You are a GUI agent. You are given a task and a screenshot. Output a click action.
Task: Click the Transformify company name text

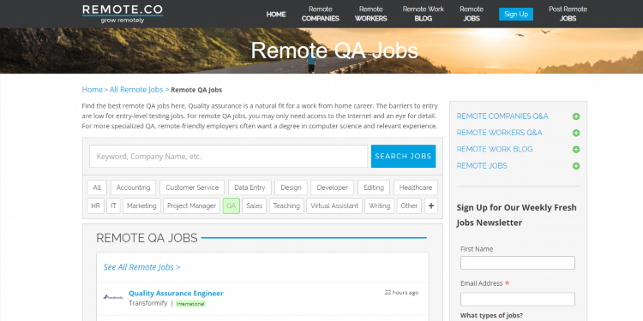148,303
